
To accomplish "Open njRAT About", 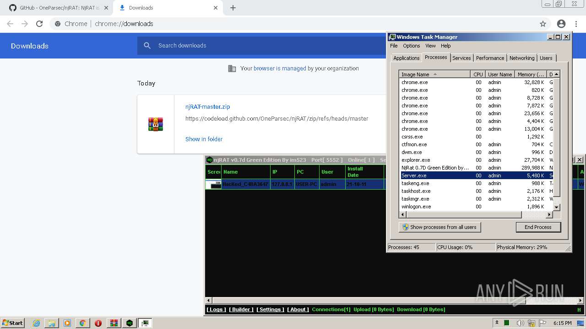I will tap(298, 309).
